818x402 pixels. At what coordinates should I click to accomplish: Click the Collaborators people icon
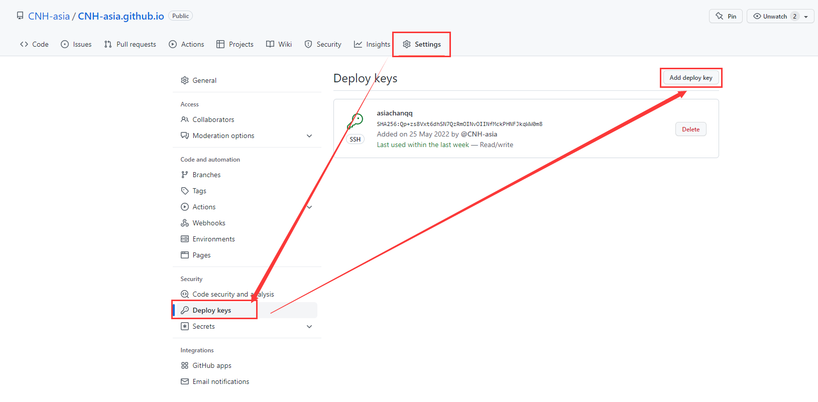click(x=185, y=119)
